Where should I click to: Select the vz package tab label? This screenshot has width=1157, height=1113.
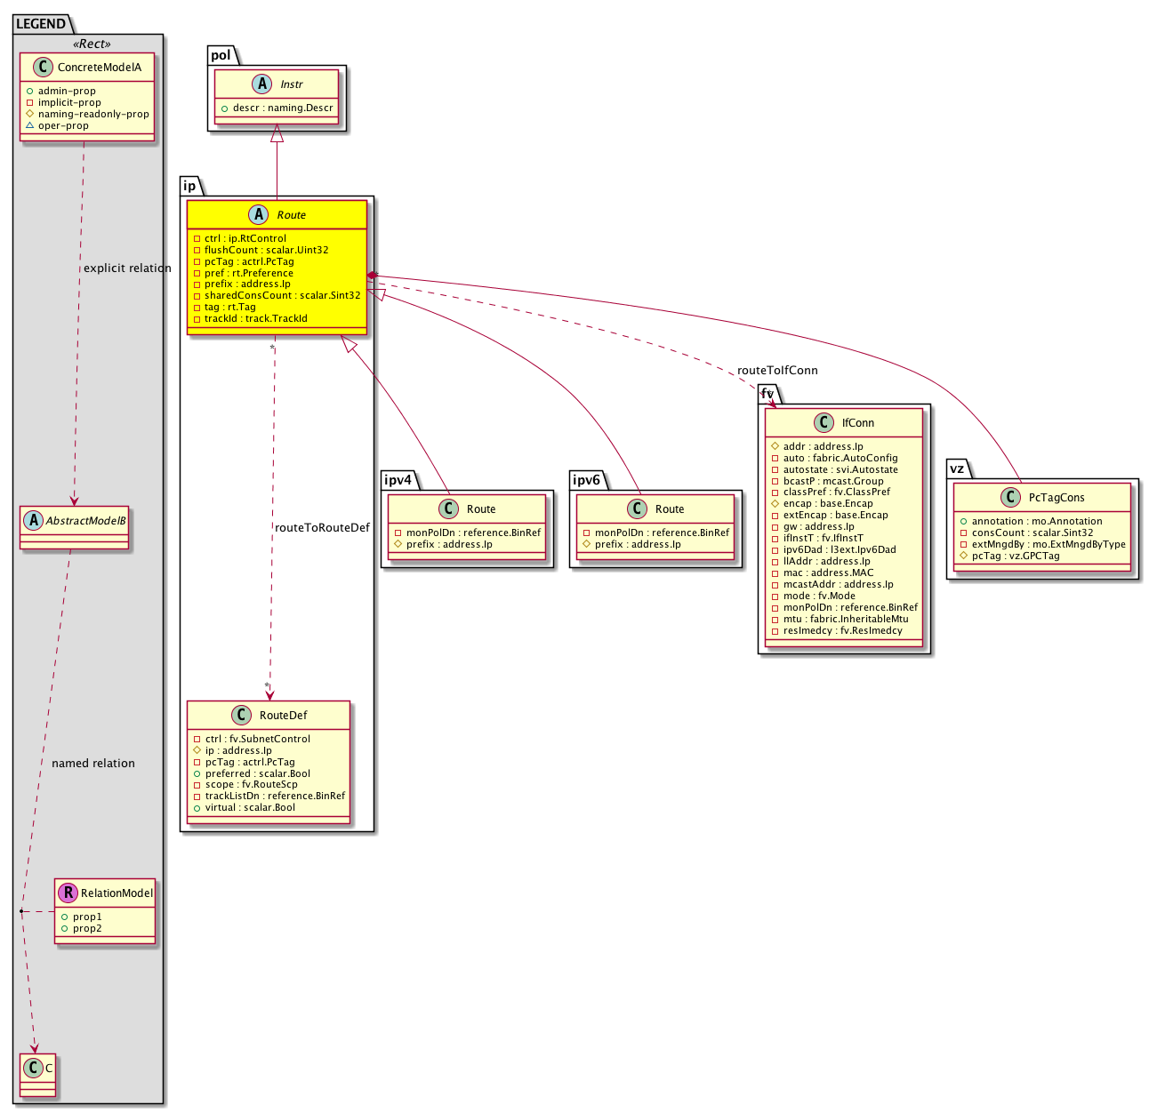[x=957, y=468]
